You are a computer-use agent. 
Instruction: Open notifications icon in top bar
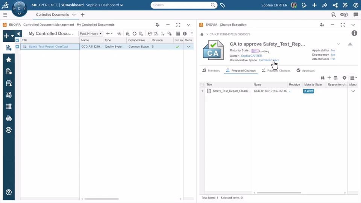point(304,5)
